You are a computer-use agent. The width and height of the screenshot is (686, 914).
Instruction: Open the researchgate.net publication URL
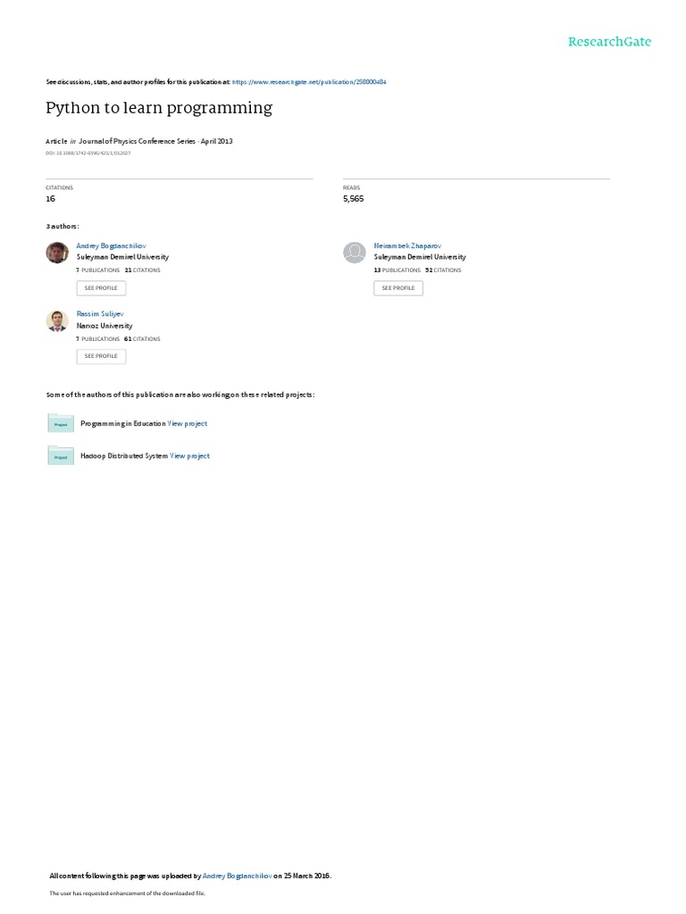tap(309, 82)
